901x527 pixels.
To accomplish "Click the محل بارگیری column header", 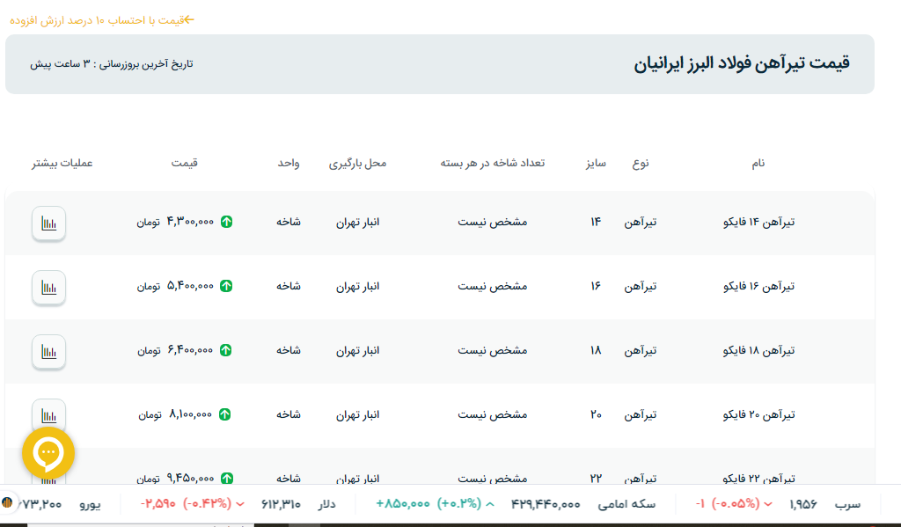I will (x=357, y=164).
